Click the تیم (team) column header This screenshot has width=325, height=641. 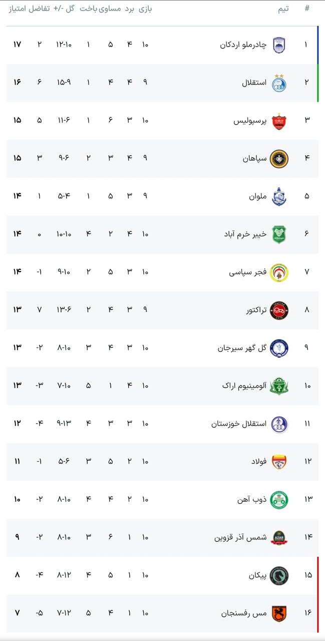(283, 9)
